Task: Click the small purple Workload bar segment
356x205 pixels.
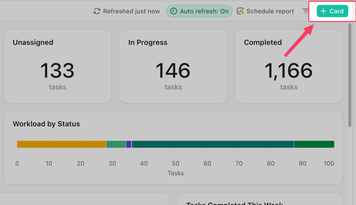Action: [128, 144]
